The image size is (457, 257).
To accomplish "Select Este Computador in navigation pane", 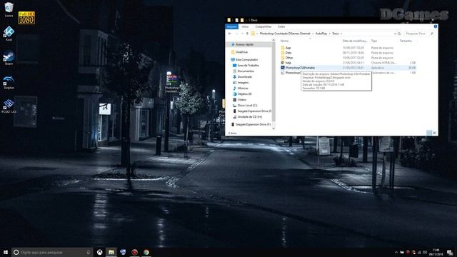I will click(x=246, y=60).
